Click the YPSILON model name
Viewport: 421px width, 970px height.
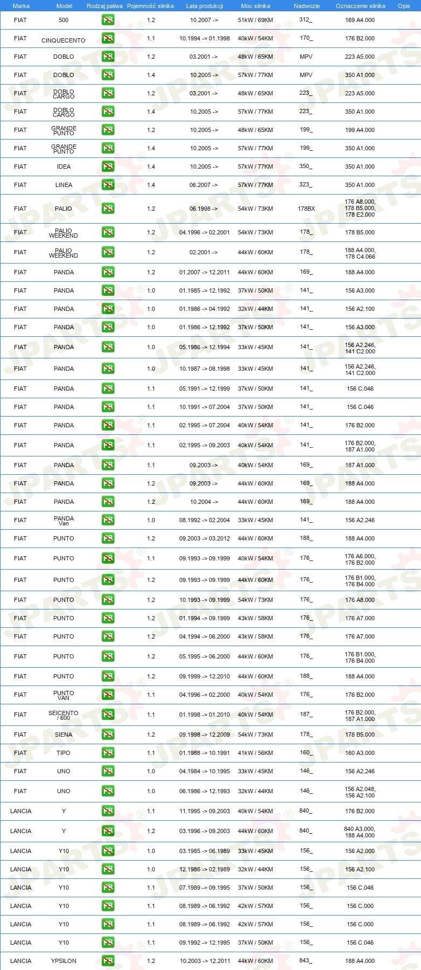coord(64,961)
